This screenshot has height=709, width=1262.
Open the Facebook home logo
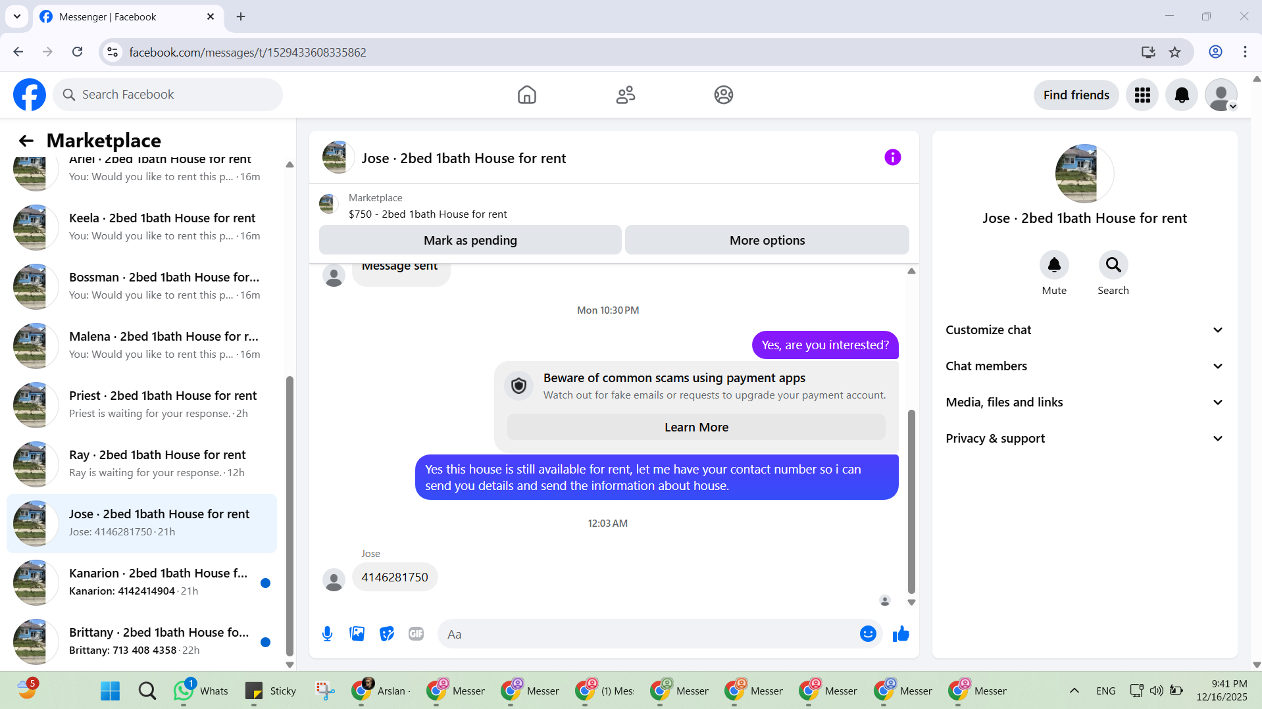(x=30, y=95)
